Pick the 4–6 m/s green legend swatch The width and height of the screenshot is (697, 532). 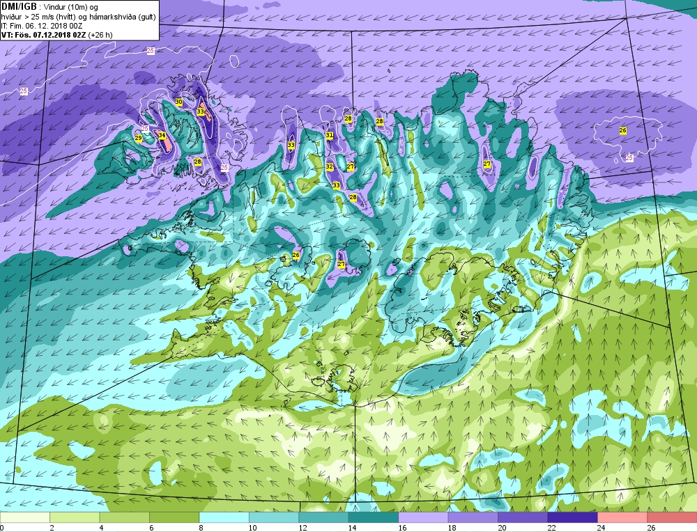[125, 517]
